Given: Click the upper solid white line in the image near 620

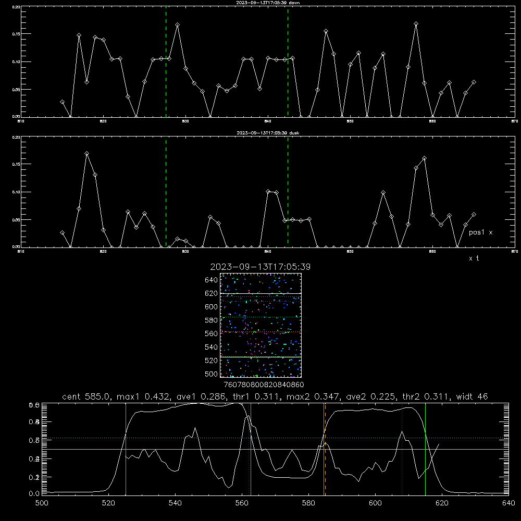Looking at the screenshot, I should tap(260, 293).
